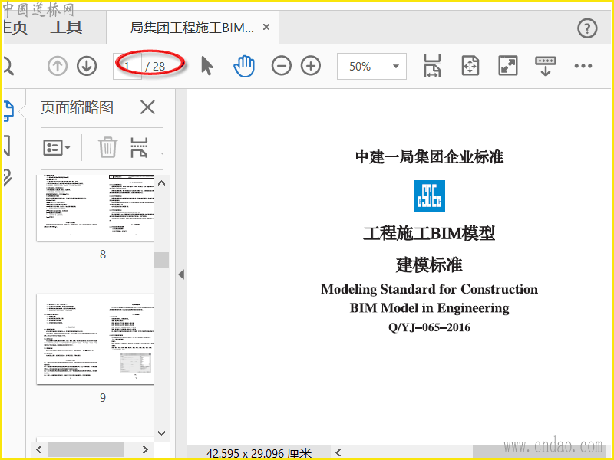The height and width of the screenshot is (460, 614).
Task: Click page 9 number label
Action: pyautogui.click(x=103, y=397)
